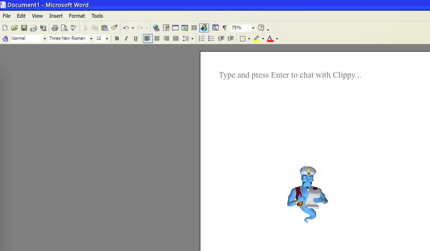Run the Spelling and Grammar check
The image size is (430, 251).
coord(73,28)
